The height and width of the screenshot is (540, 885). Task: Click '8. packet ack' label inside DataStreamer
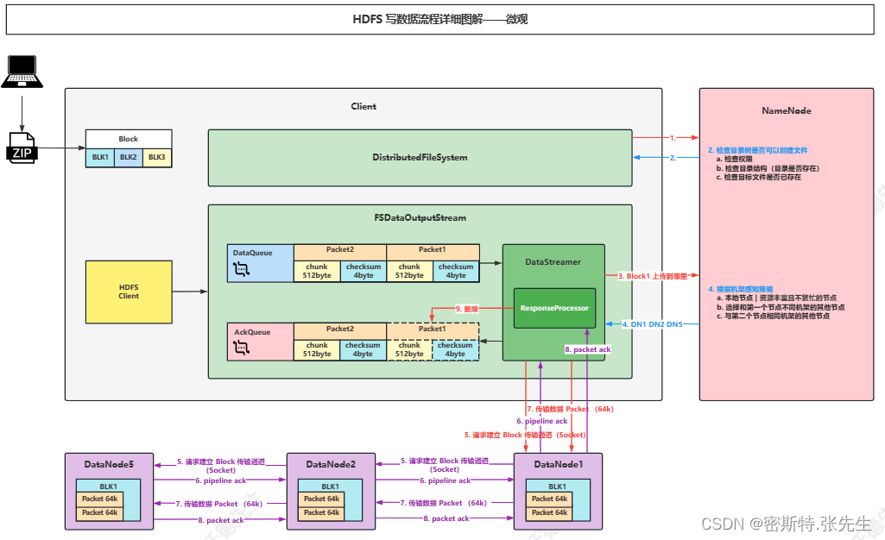(x=588, y=349)
